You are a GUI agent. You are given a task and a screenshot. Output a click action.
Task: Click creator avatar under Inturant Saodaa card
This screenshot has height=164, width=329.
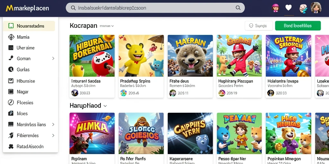(75, 93)
